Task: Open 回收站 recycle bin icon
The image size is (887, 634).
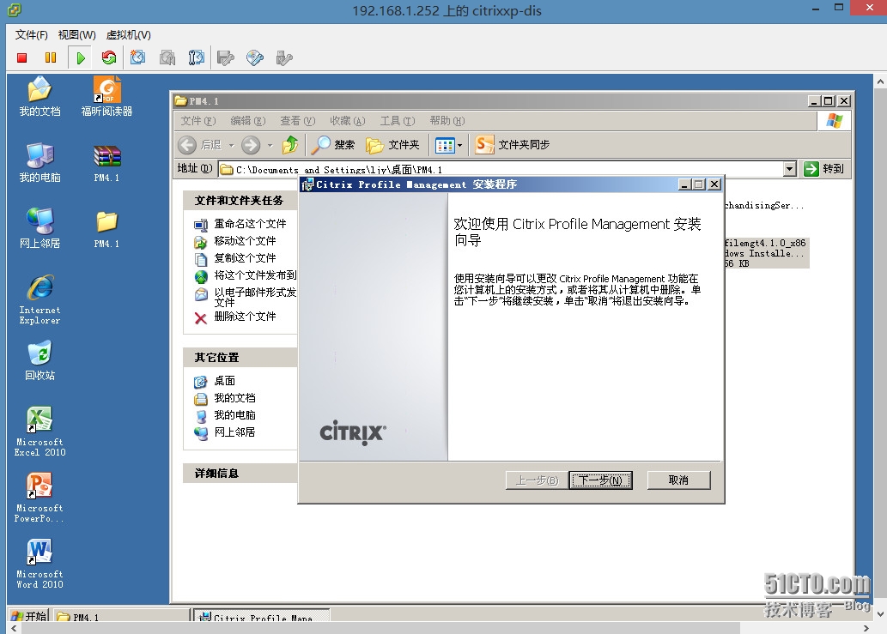Action: [39, 360]
